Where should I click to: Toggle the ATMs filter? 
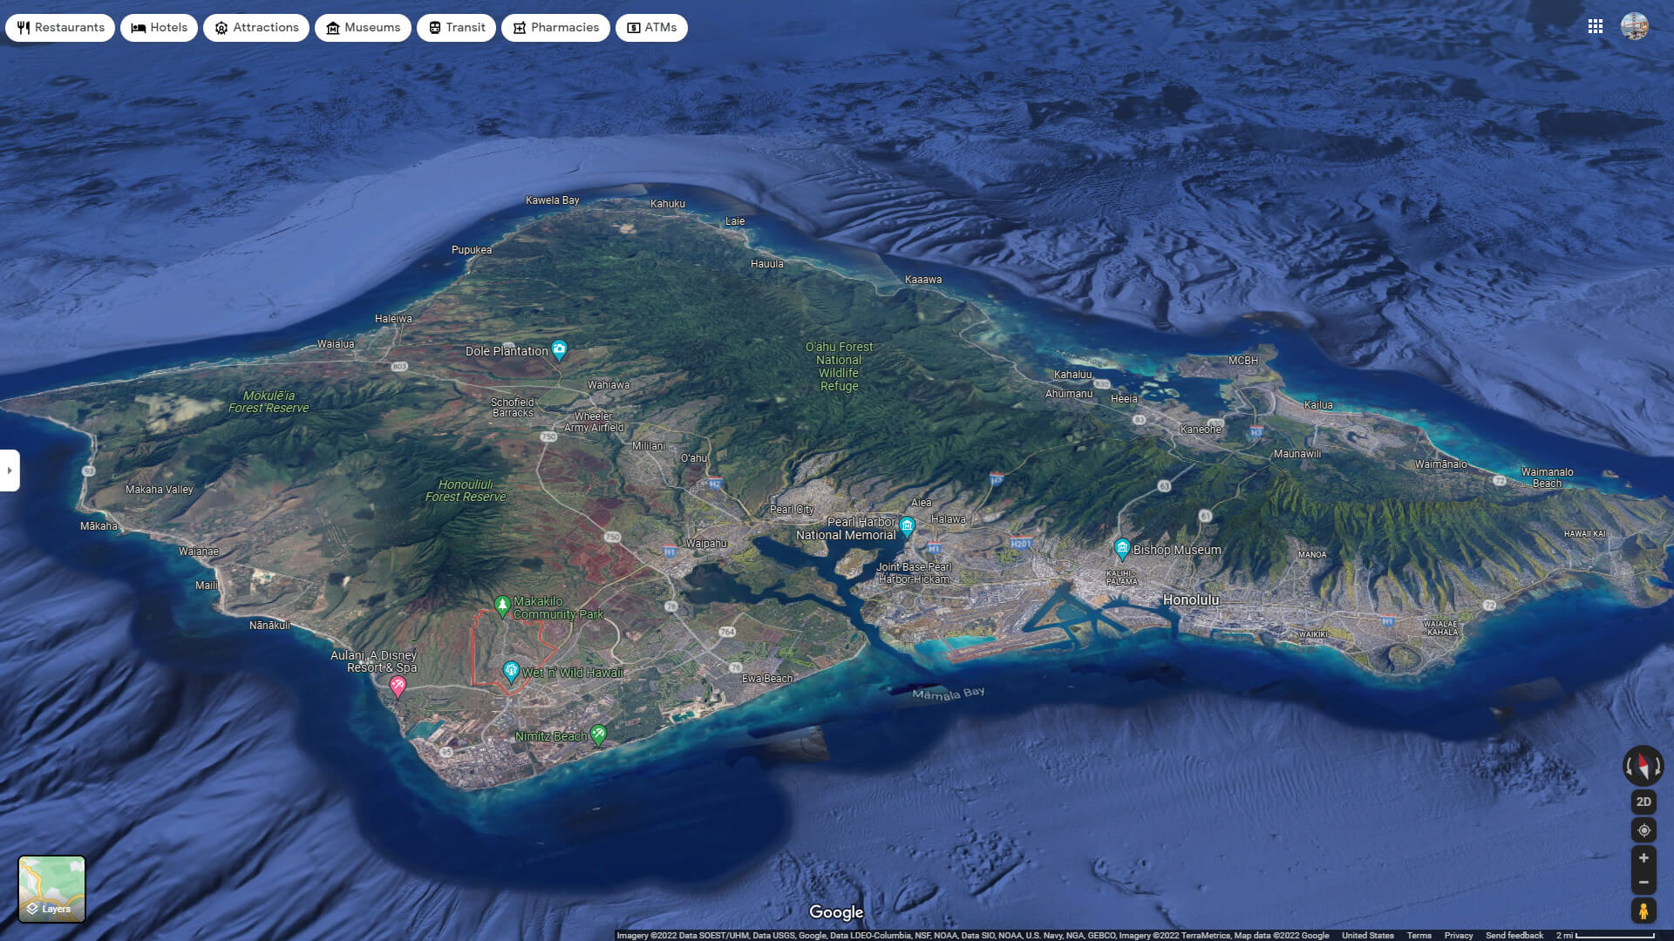tap(651, 27)
